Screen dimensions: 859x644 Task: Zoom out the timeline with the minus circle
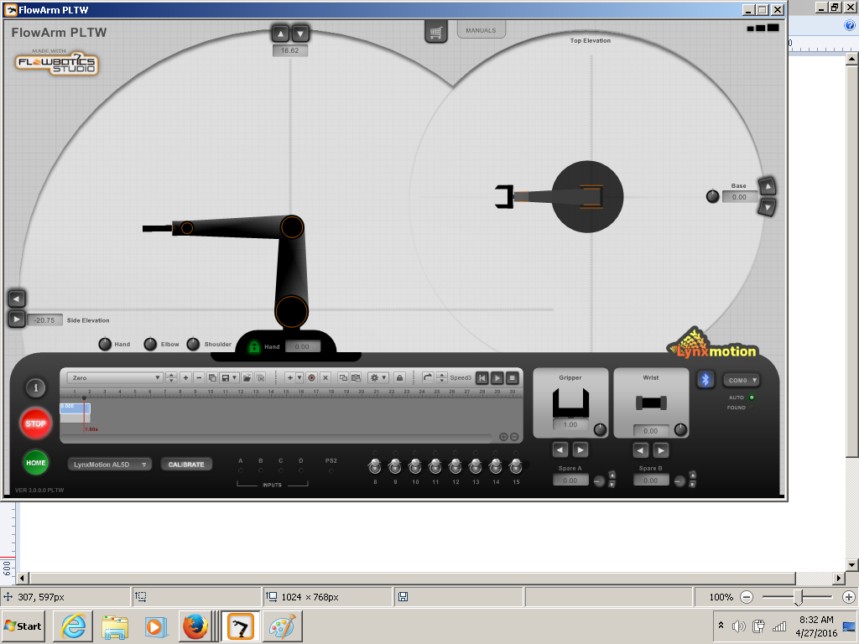point(514,437)
